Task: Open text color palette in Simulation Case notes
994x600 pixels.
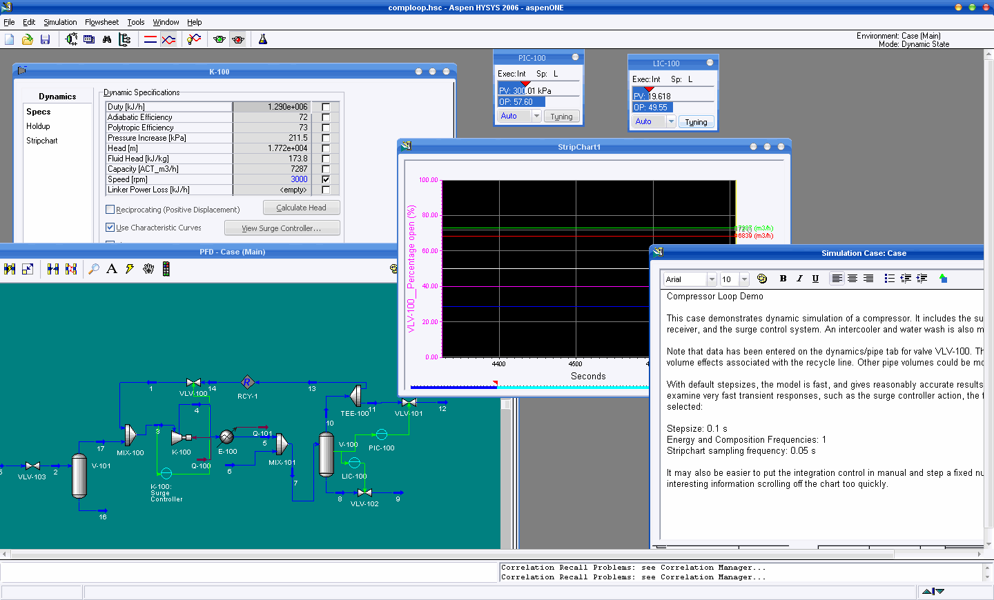Action: 762,279
